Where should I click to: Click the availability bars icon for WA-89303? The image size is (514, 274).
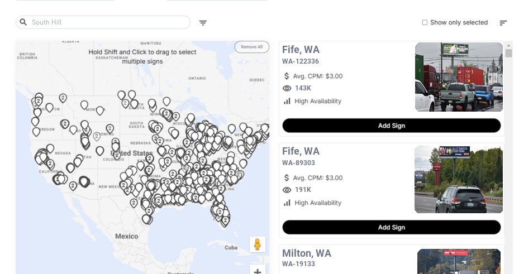(287, 203)
